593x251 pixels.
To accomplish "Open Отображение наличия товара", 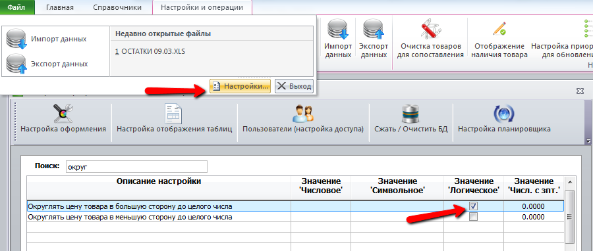I will [x=499, y=39].
